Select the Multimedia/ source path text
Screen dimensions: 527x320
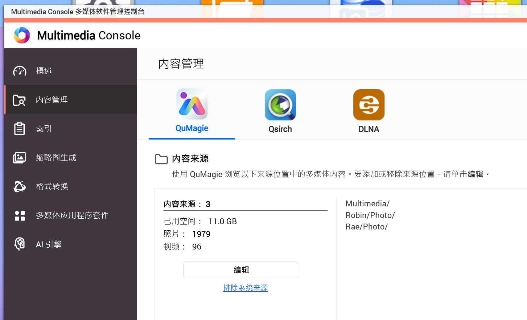[367, 203]
